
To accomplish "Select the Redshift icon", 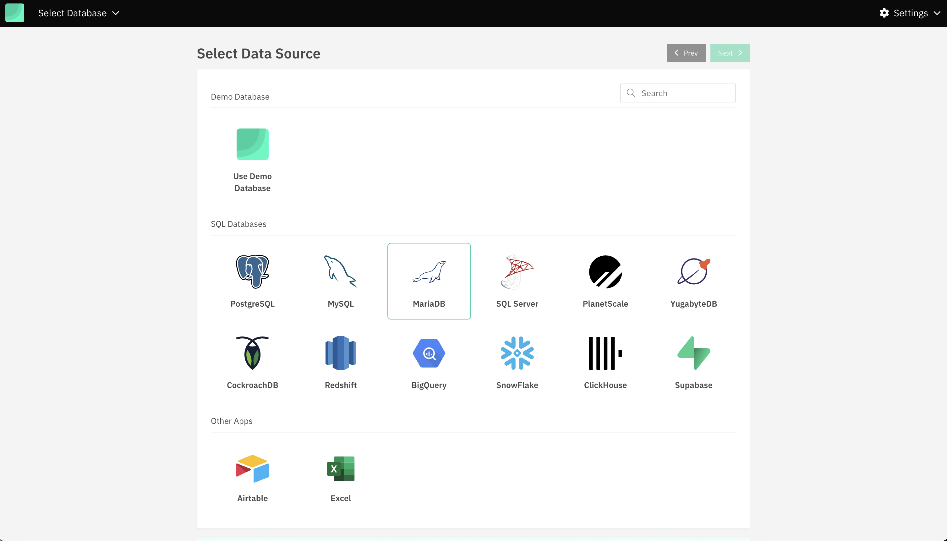I will point(340,353).
